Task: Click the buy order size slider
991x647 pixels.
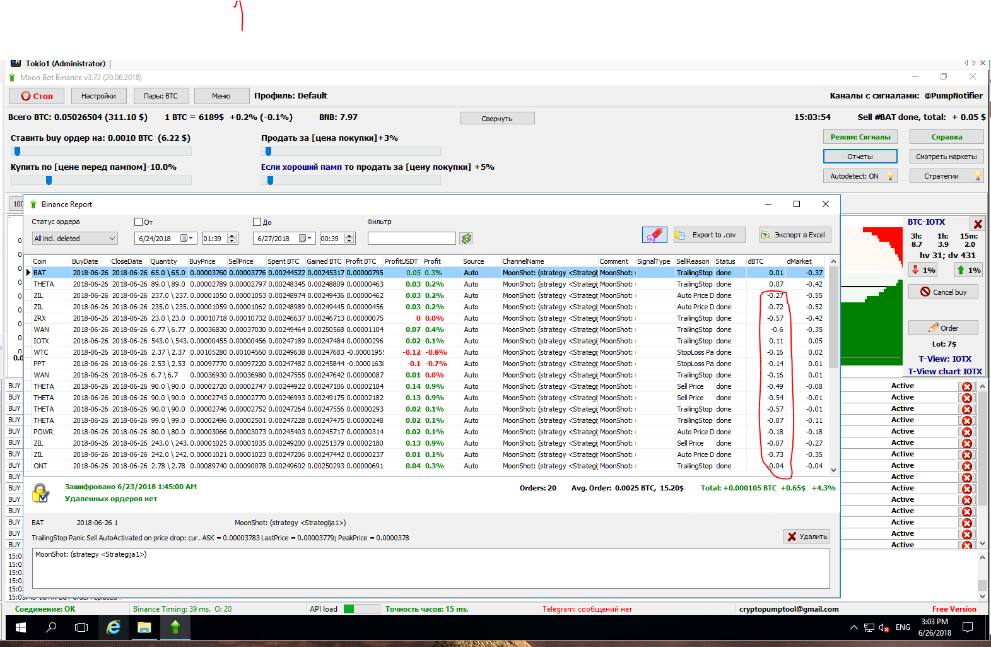Action: [x=101, y=151]
